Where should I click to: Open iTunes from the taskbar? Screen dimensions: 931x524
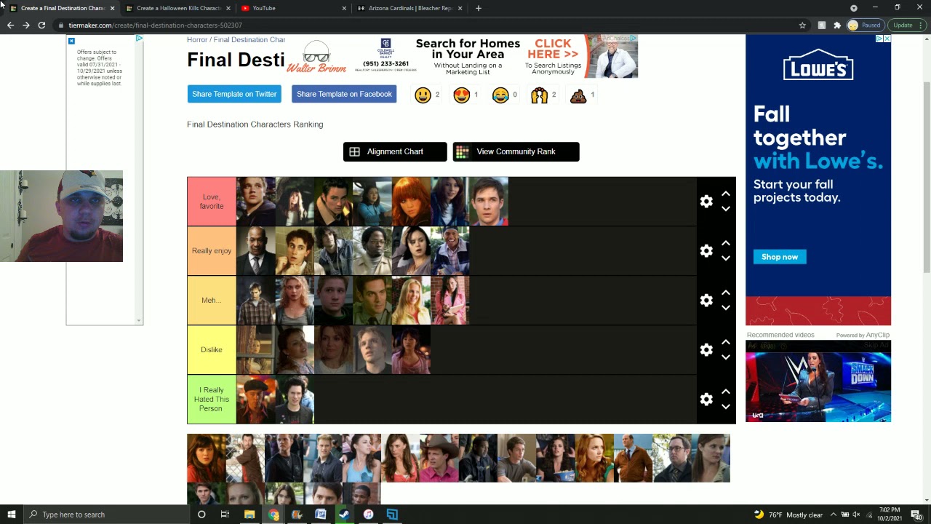368,515
